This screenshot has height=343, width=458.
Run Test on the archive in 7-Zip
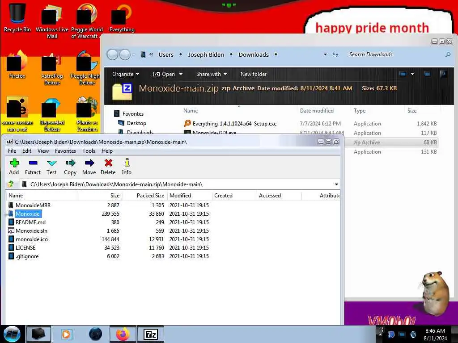click(x=51, y=167)
